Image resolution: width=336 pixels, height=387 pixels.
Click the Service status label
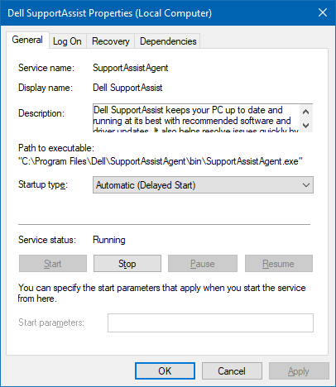[47, 240]
